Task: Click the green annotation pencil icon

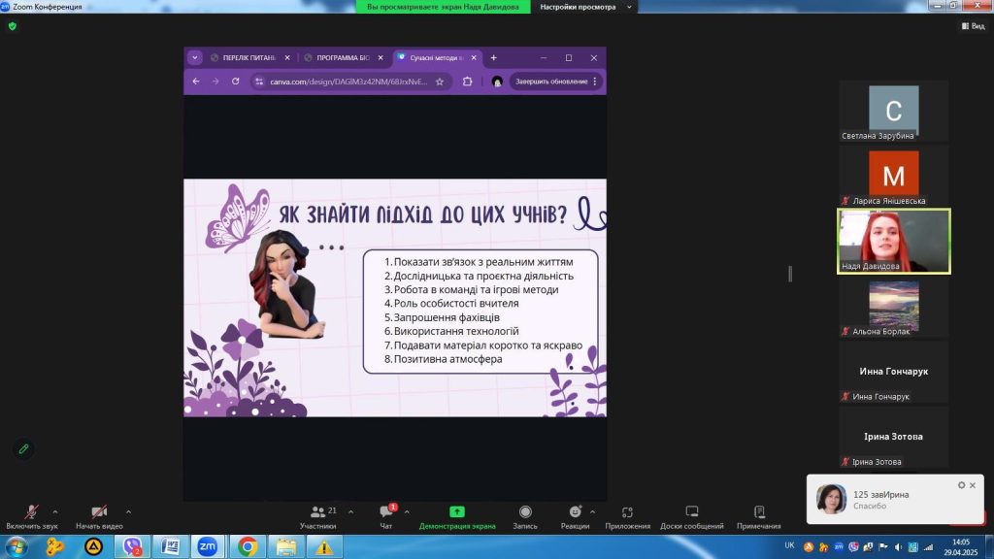Action: [x=23, y=448]
